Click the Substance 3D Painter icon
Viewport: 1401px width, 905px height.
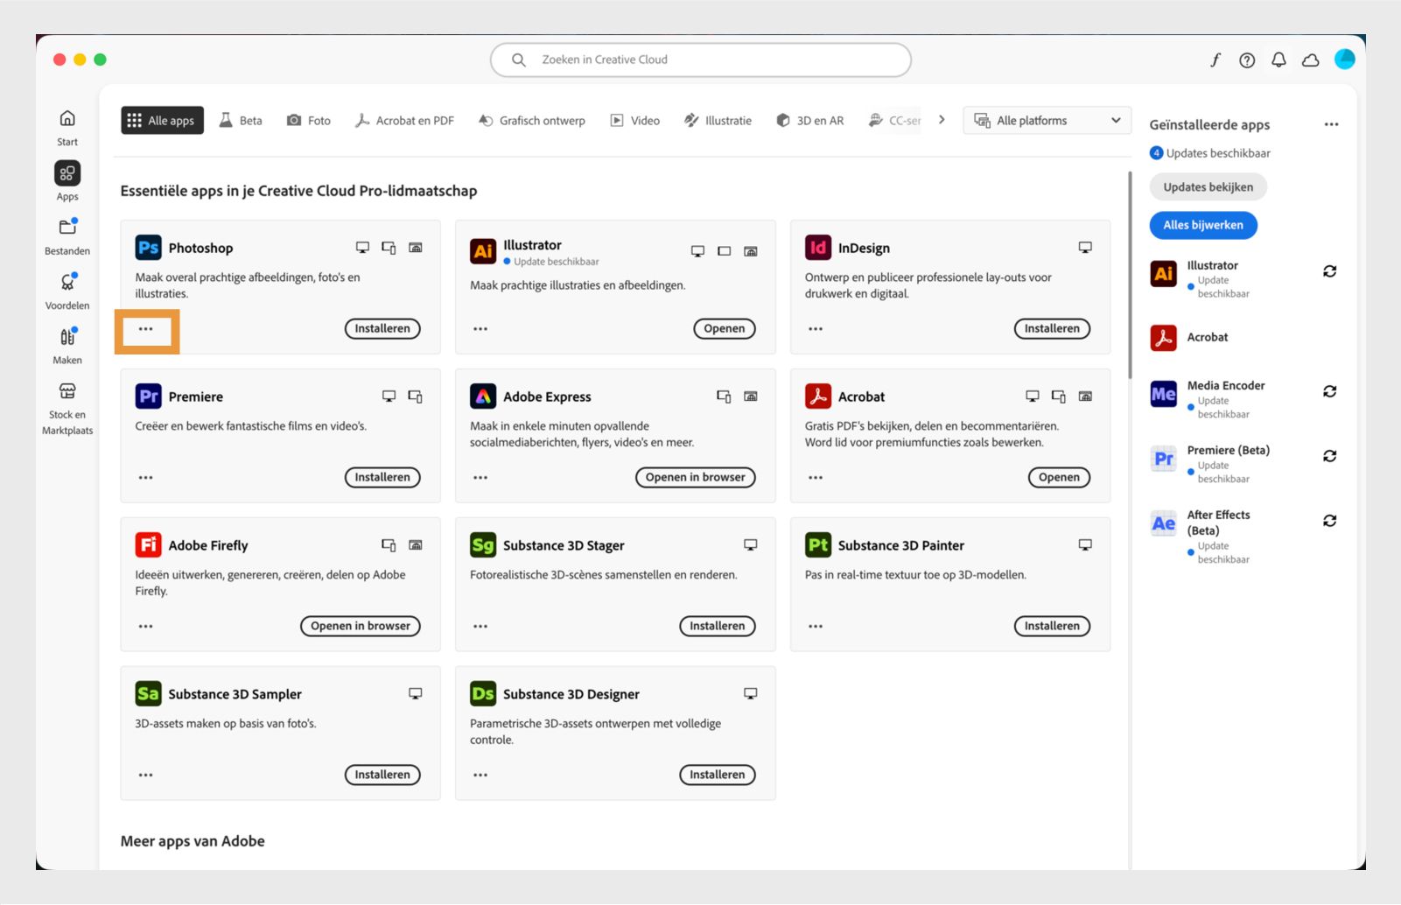point(818,545)
